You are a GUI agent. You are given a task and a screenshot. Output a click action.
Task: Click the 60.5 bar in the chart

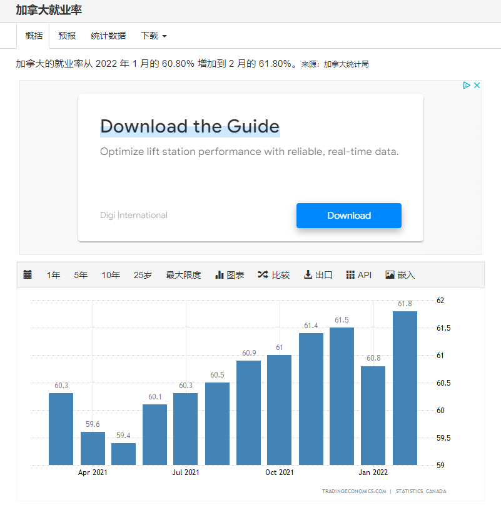pyautogui.click(x=217, y=424)
